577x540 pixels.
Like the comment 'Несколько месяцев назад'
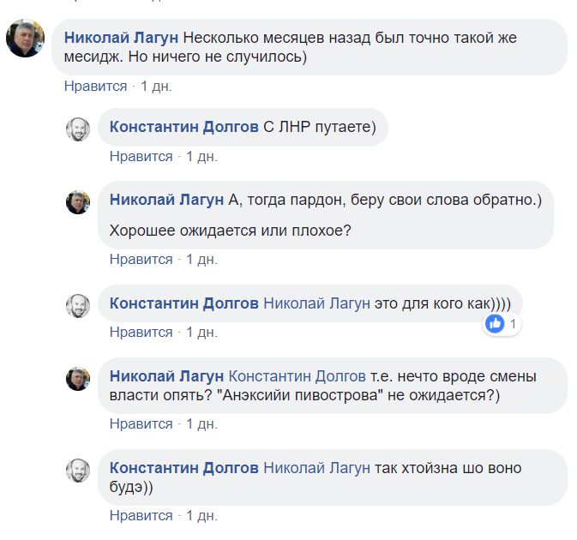95,86
